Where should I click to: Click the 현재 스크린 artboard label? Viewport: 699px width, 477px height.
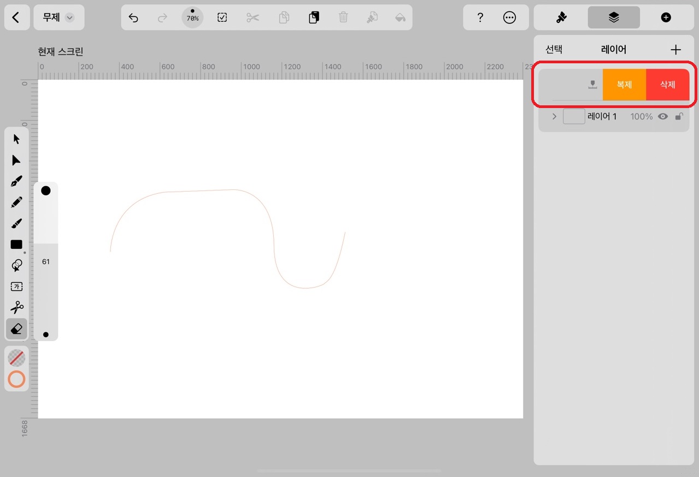click(60, 52)
